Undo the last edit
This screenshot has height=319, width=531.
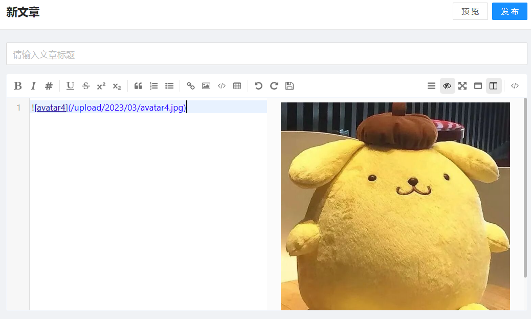coord(258,86)
